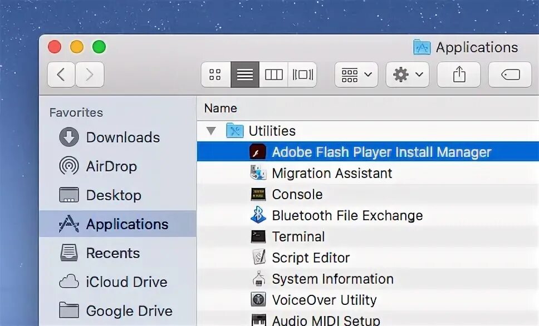This screenshot has width=539, height=326.
Task: Open AirDrop in the sidebar
Action: click(117, 166)
